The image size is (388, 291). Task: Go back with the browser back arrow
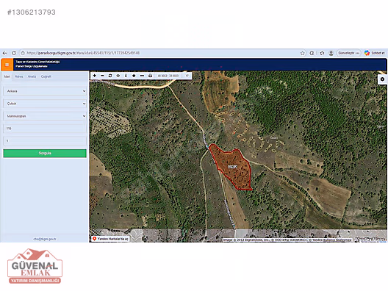[4, 53]
